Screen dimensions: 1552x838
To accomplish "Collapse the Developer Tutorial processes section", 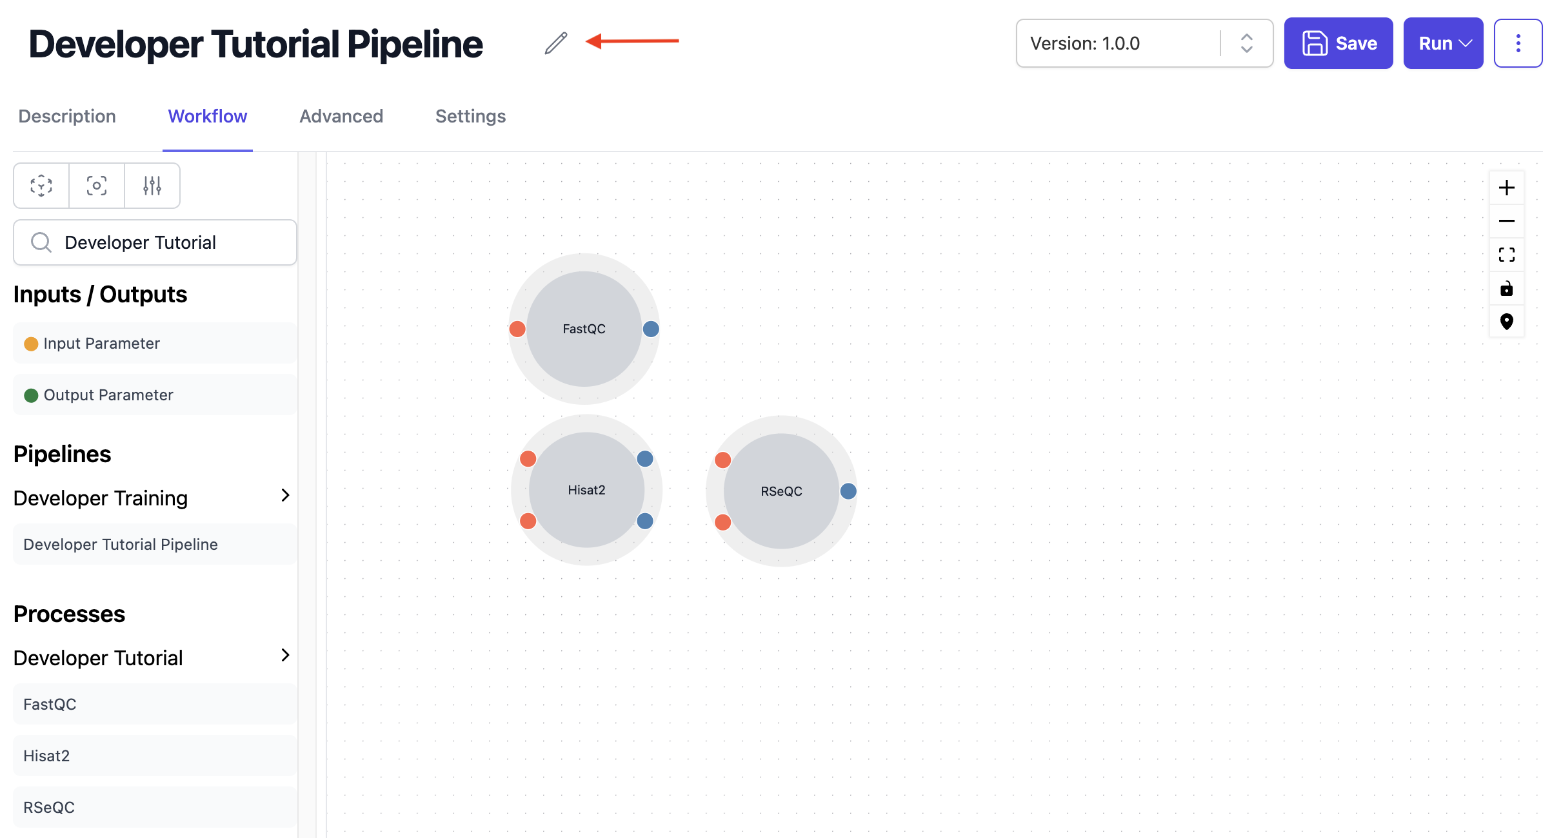I will click(284, 656).
